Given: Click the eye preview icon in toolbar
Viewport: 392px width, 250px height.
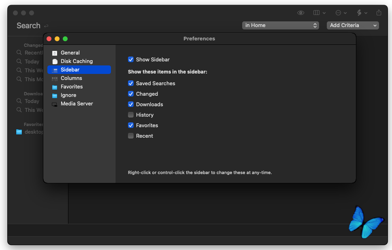Looking at the screenshot, I should [300, 13].
